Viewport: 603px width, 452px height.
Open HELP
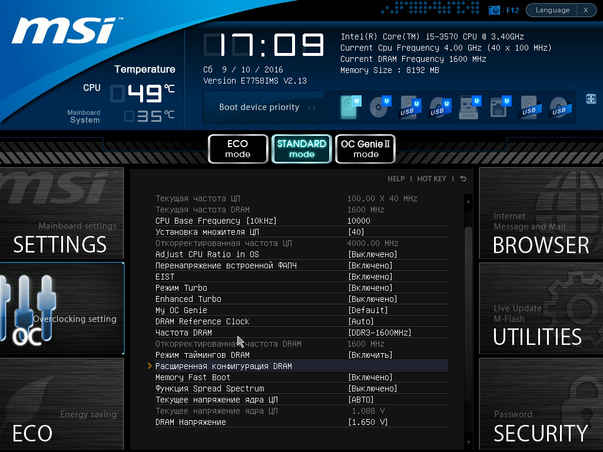396,179
